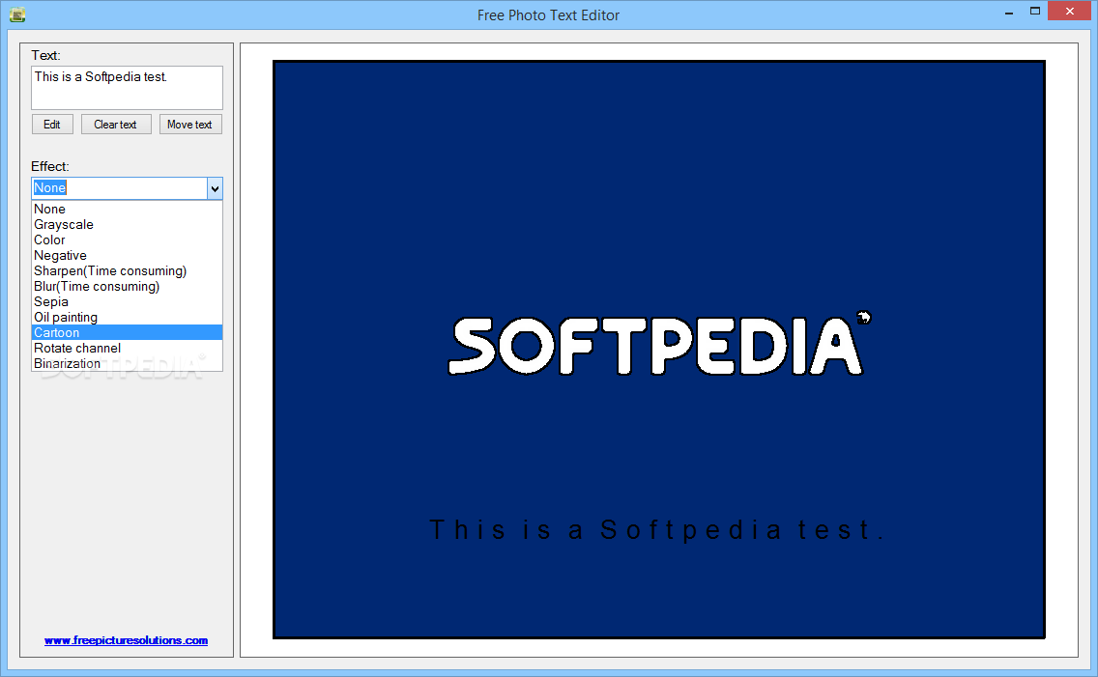
Task: Select the highlighted None field in Effect combo box
Action: point(119,188)
